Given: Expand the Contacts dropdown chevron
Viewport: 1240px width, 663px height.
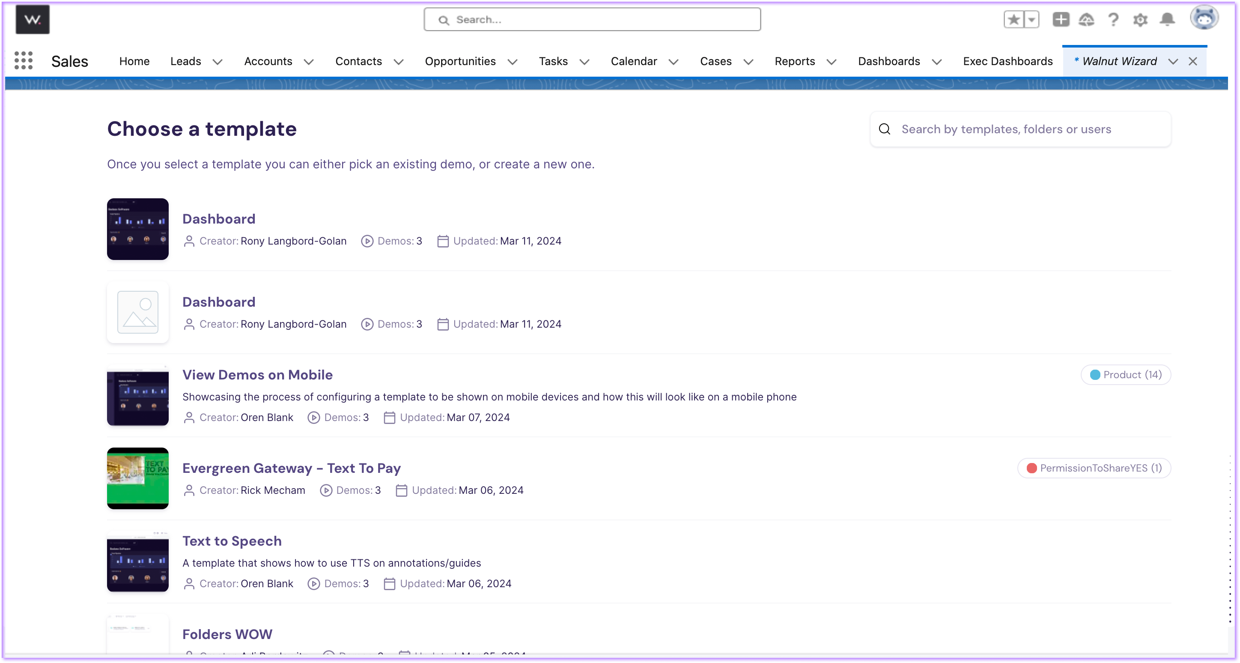Looking at the screenshot, I should click(x=399, y=62).
